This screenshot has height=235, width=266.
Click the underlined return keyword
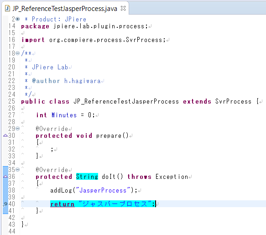pos(63,204)
